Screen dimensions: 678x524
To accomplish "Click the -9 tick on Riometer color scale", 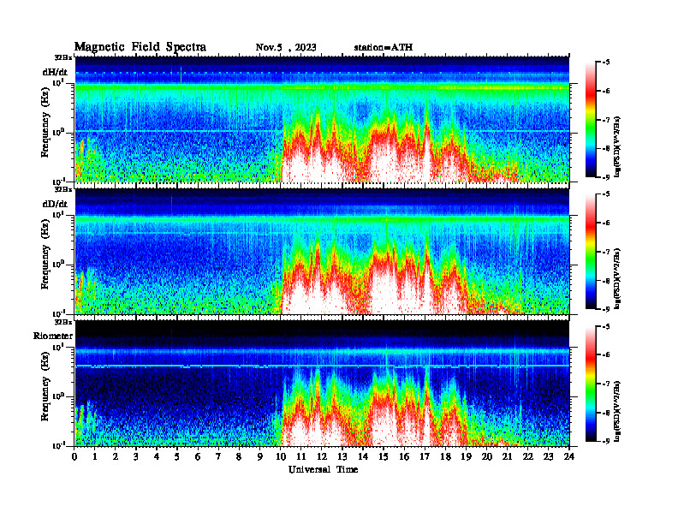I will point(607,441).
